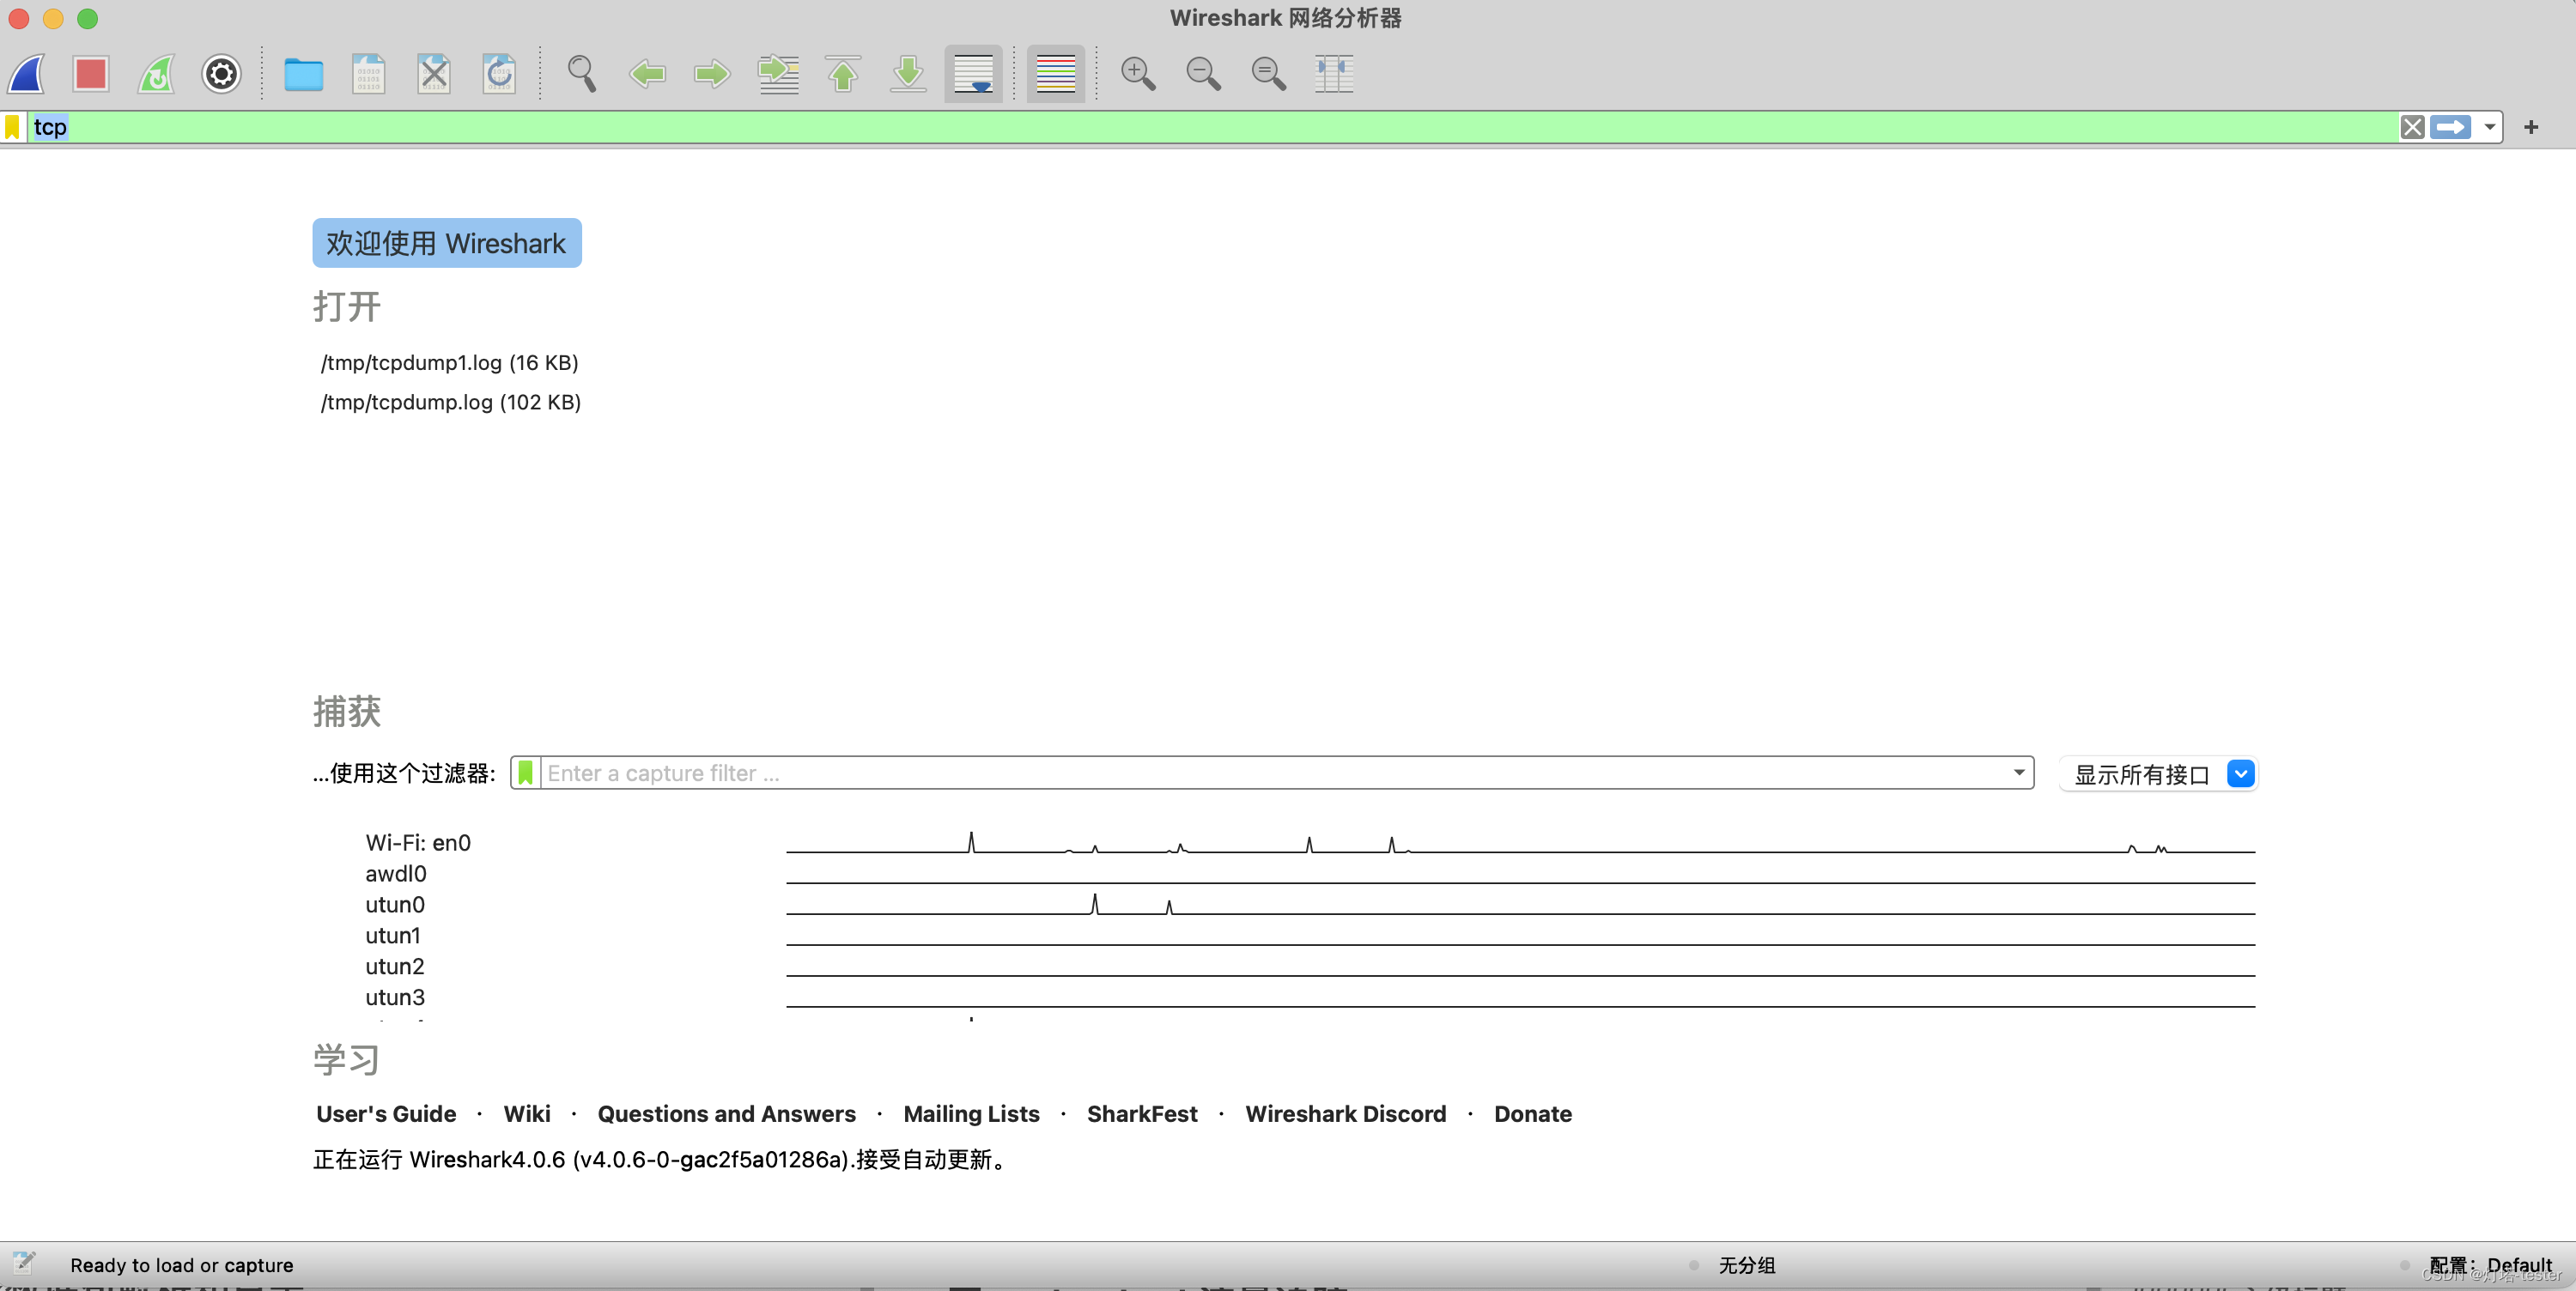This screenshot has height=1291, width=2576.
Task: Toggle auto-scroll during live capture
Action: [x=973, y=74]
